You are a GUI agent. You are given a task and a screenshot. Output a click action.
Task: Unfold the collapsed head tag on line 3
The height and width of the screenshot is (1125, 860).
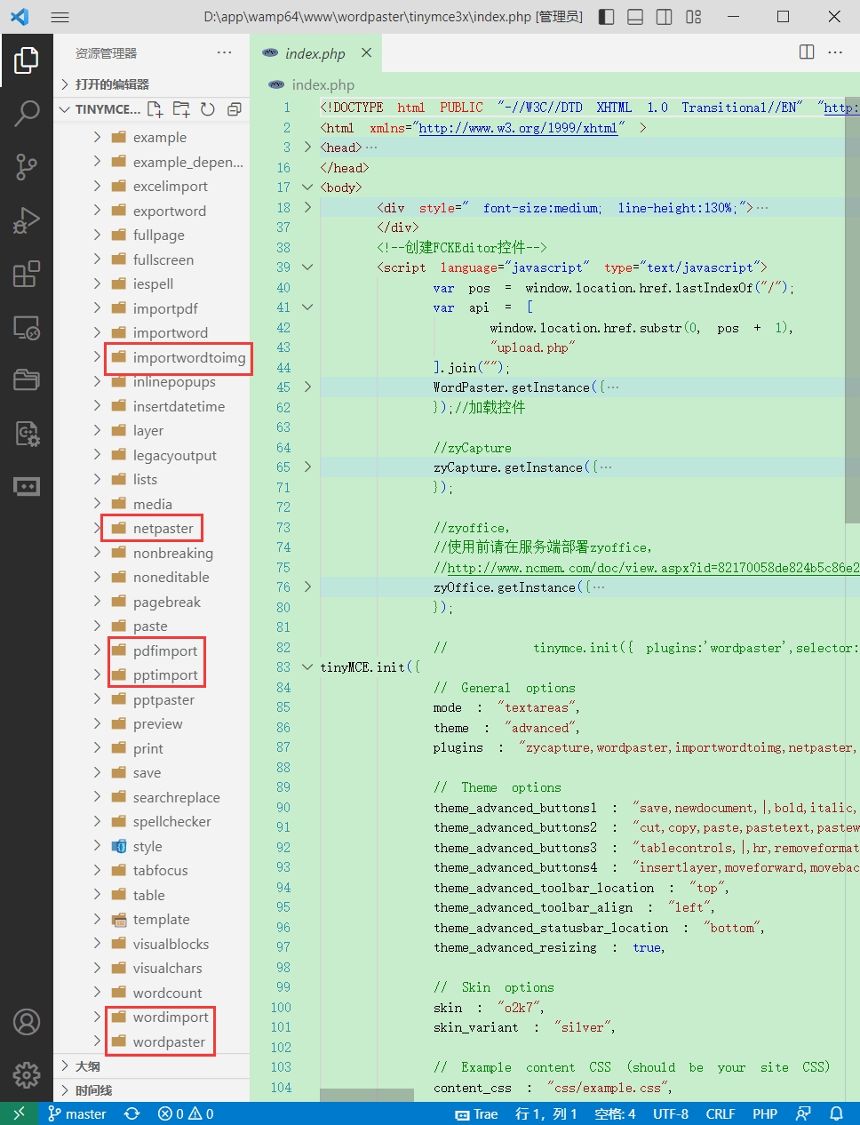pos(307,148)
